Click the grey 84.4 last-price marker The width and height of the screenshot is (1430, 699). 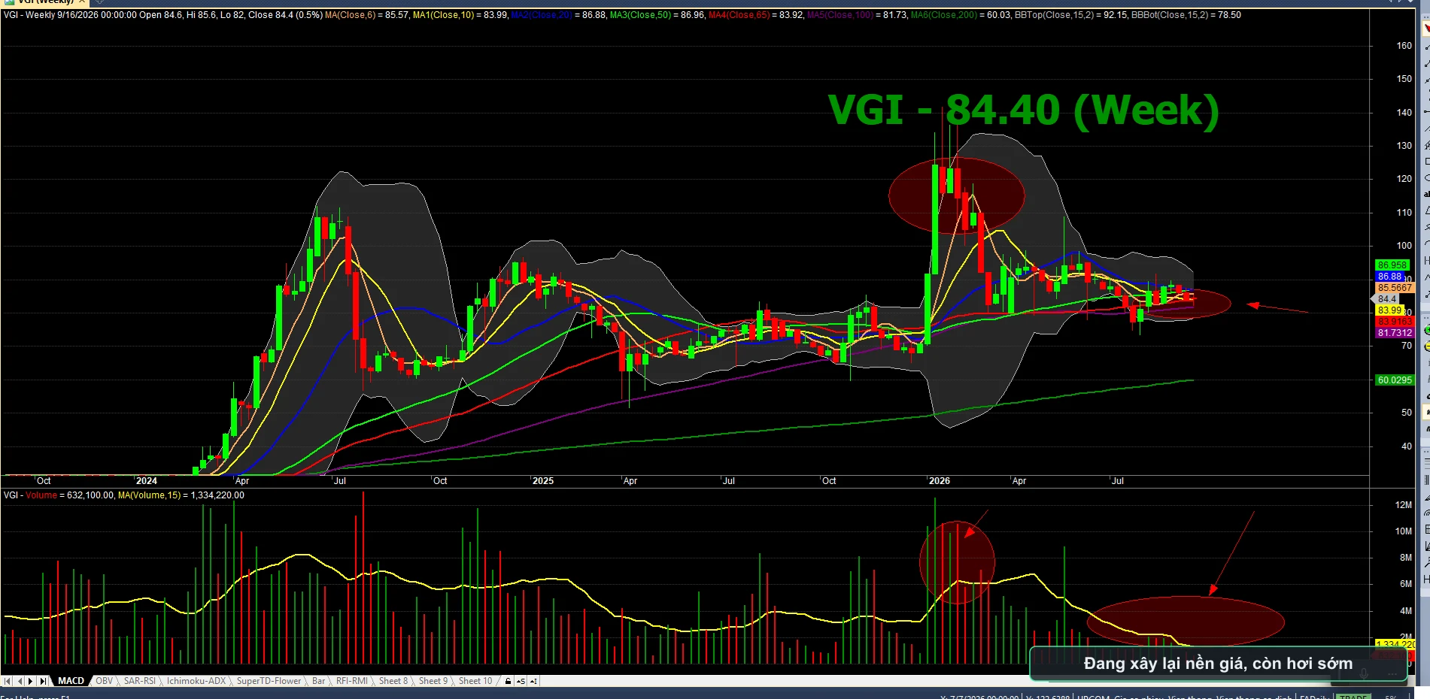pyautogui.click(x=1386, y=299)
